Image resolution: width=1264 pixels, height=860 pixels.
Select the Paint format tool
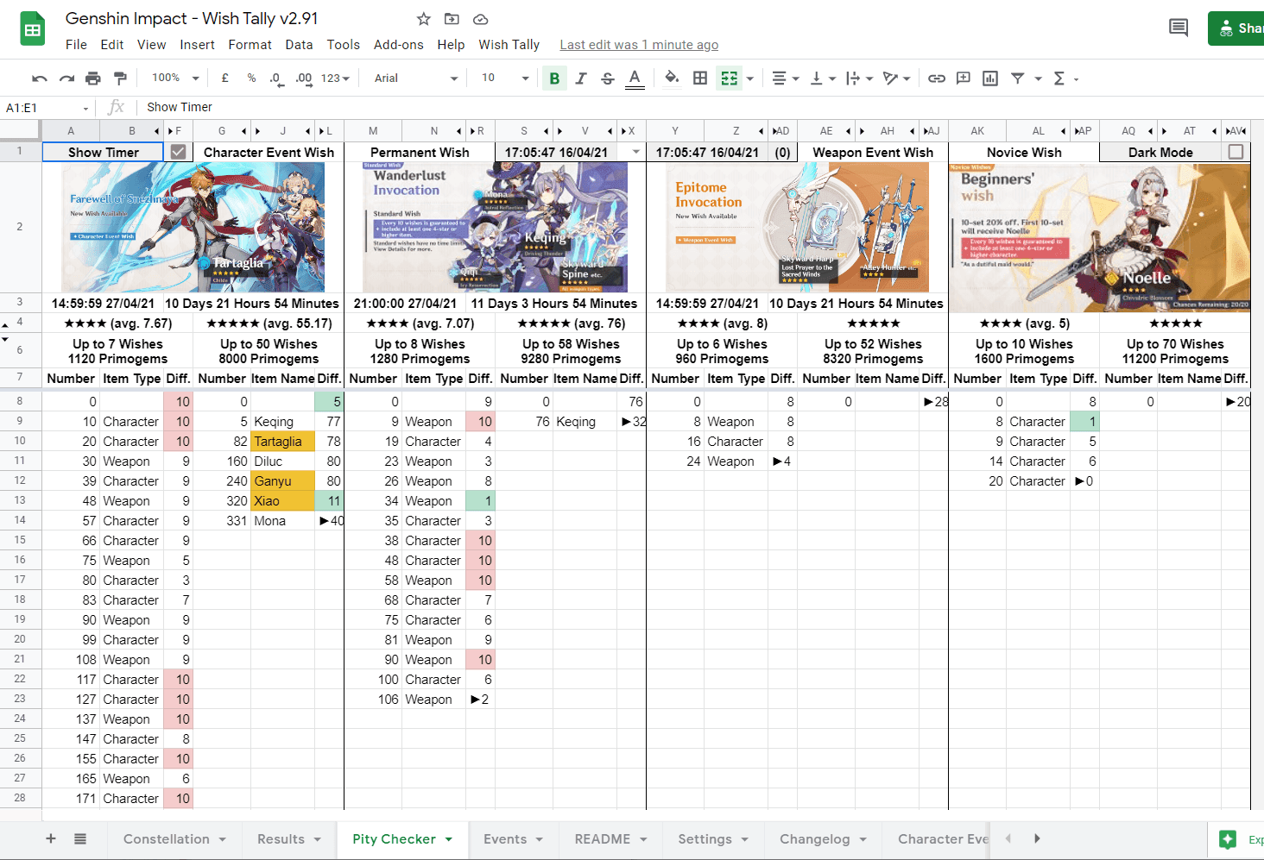(x=120, y=78)
